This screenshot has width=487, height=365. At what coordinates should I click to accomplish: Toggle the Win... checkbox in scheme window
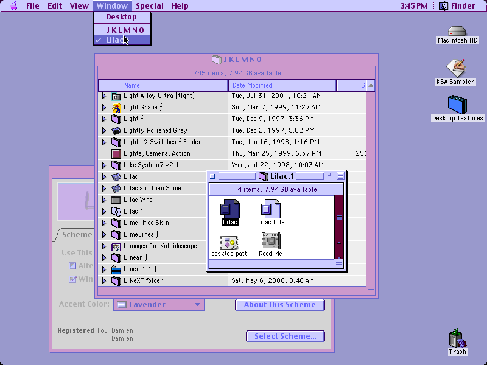pos(72,279)
